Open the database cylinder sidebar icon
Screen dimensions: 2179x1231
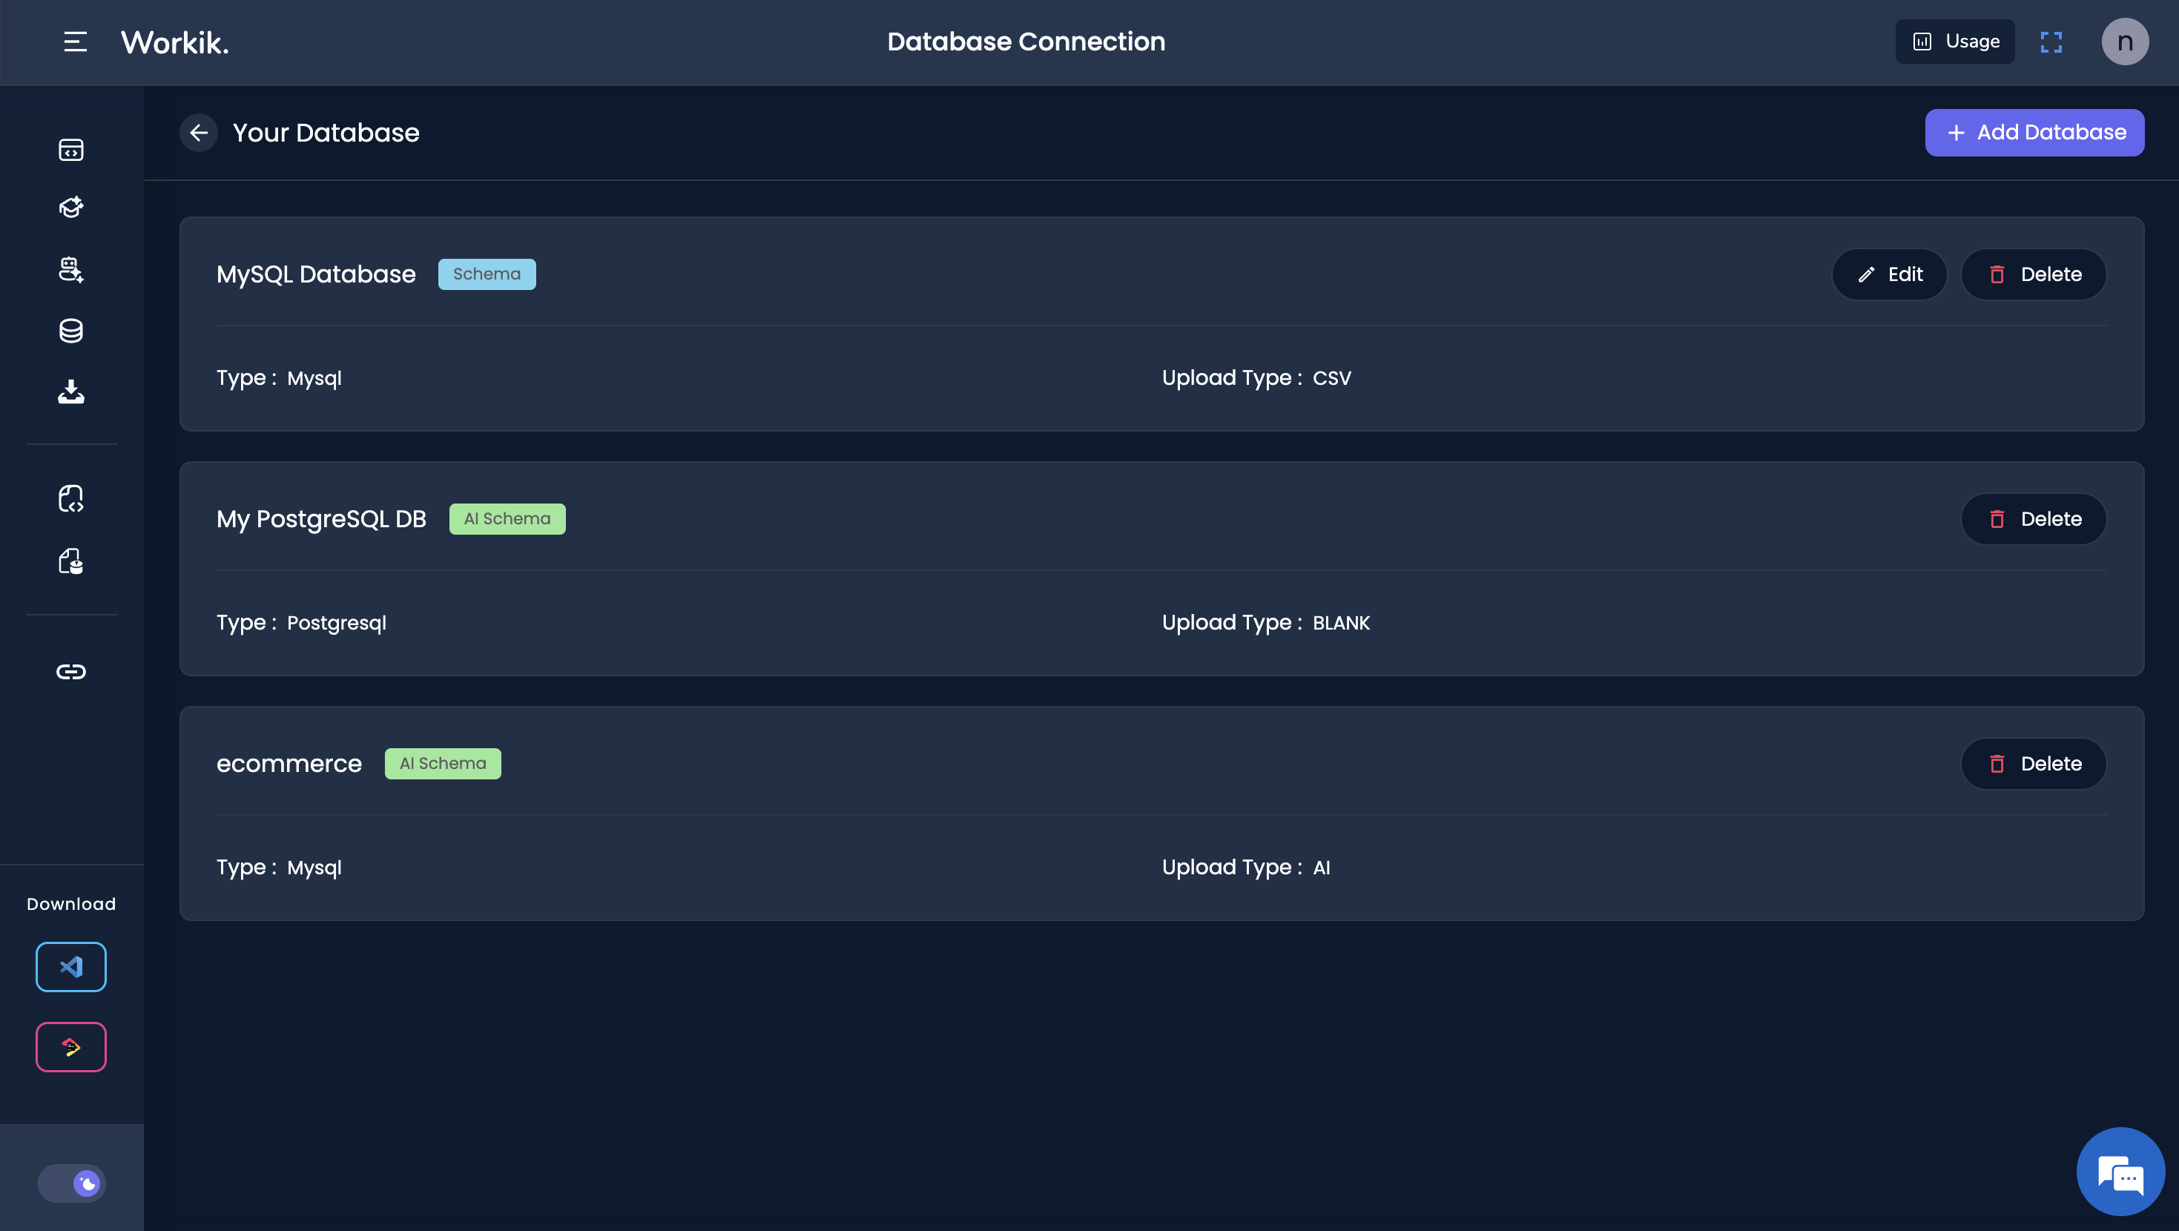click(71, 331)
